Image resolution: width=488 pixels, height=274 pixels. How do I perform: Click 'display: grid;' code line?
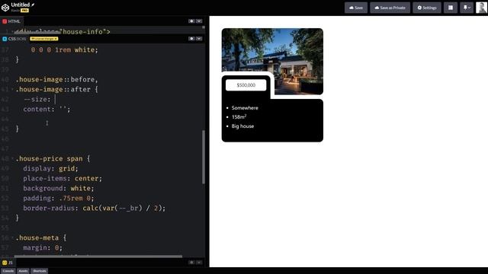(x=51, y=169)
